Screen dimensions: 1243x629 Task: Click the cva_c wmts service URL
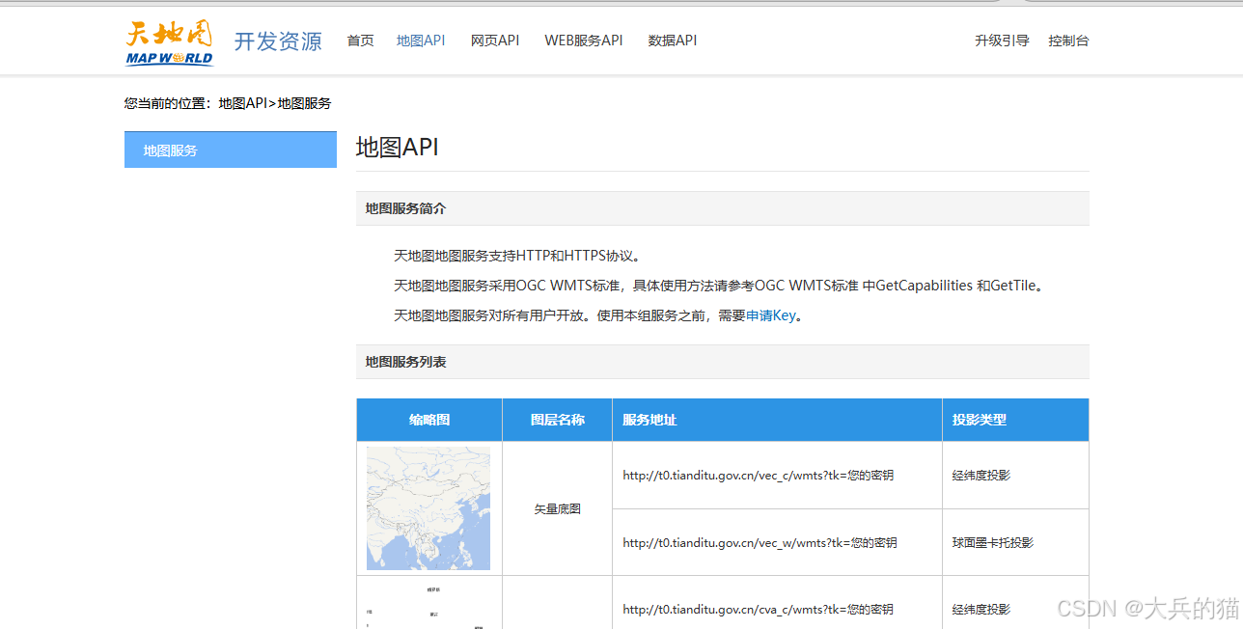[758, 609]
